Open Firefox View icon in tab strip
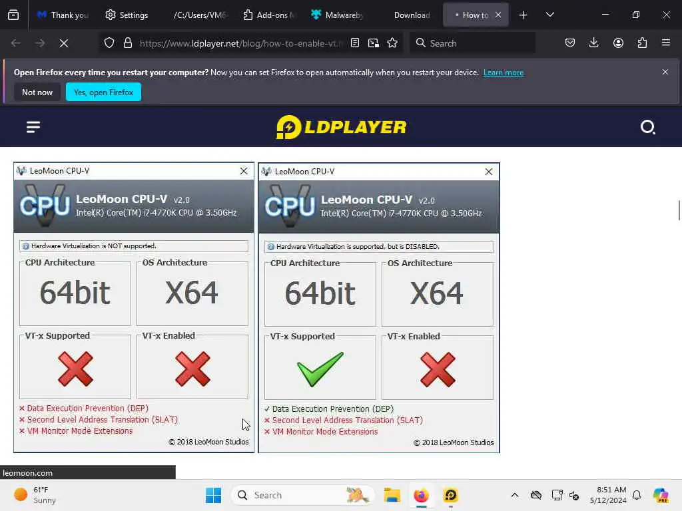 click(x=13, y=15)
